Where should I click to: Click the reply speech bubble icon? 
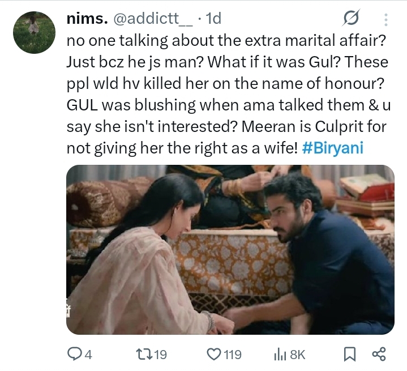75,355
